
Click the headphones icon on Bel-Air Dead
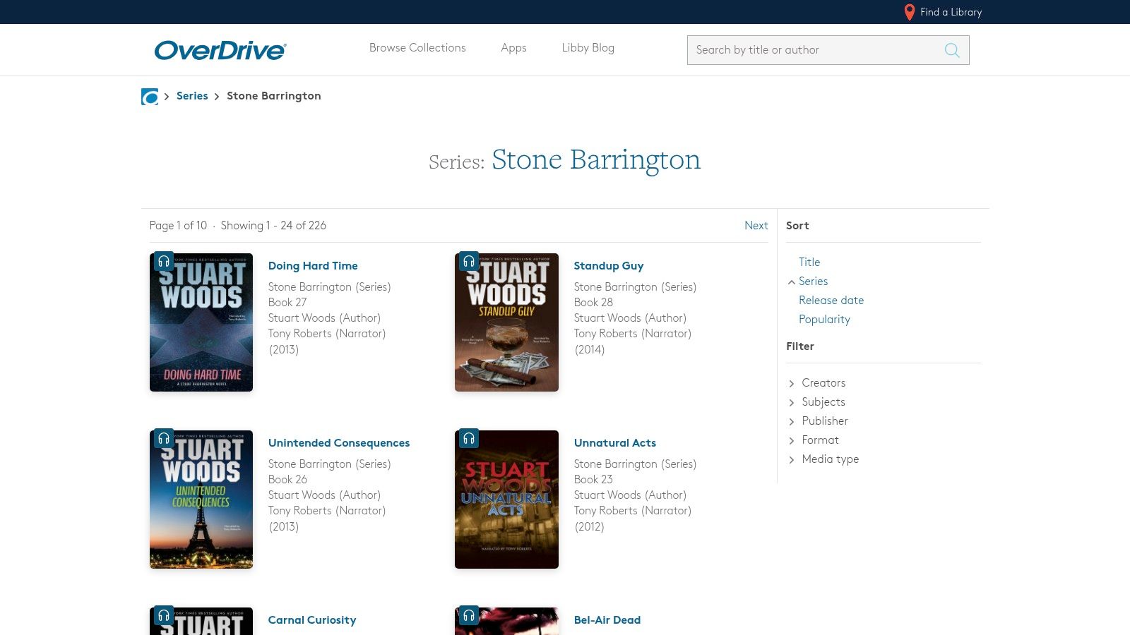pos(468,615)
